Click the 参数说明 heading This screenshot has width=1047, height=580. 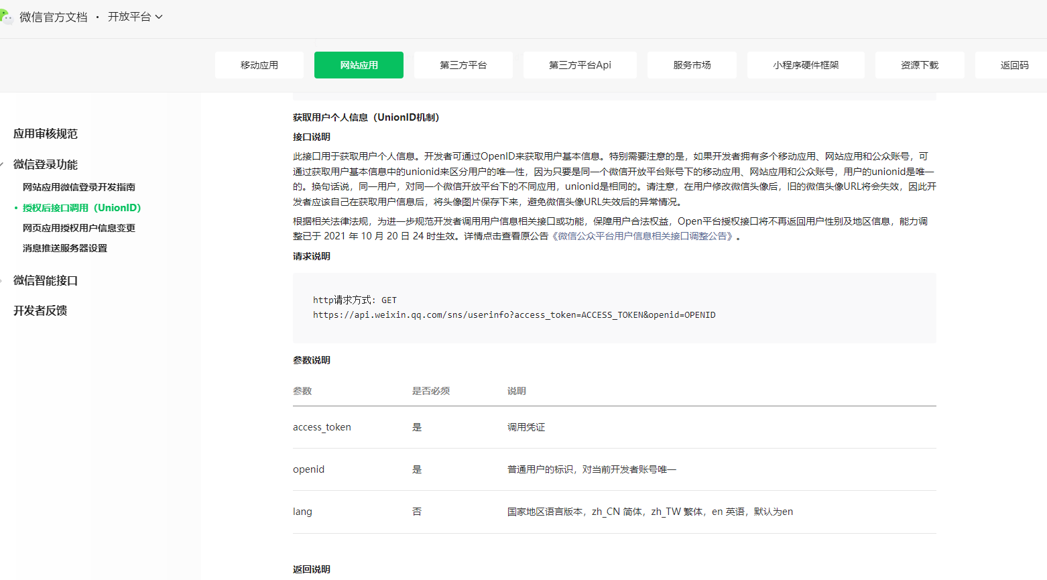click(x=312, y=360)
